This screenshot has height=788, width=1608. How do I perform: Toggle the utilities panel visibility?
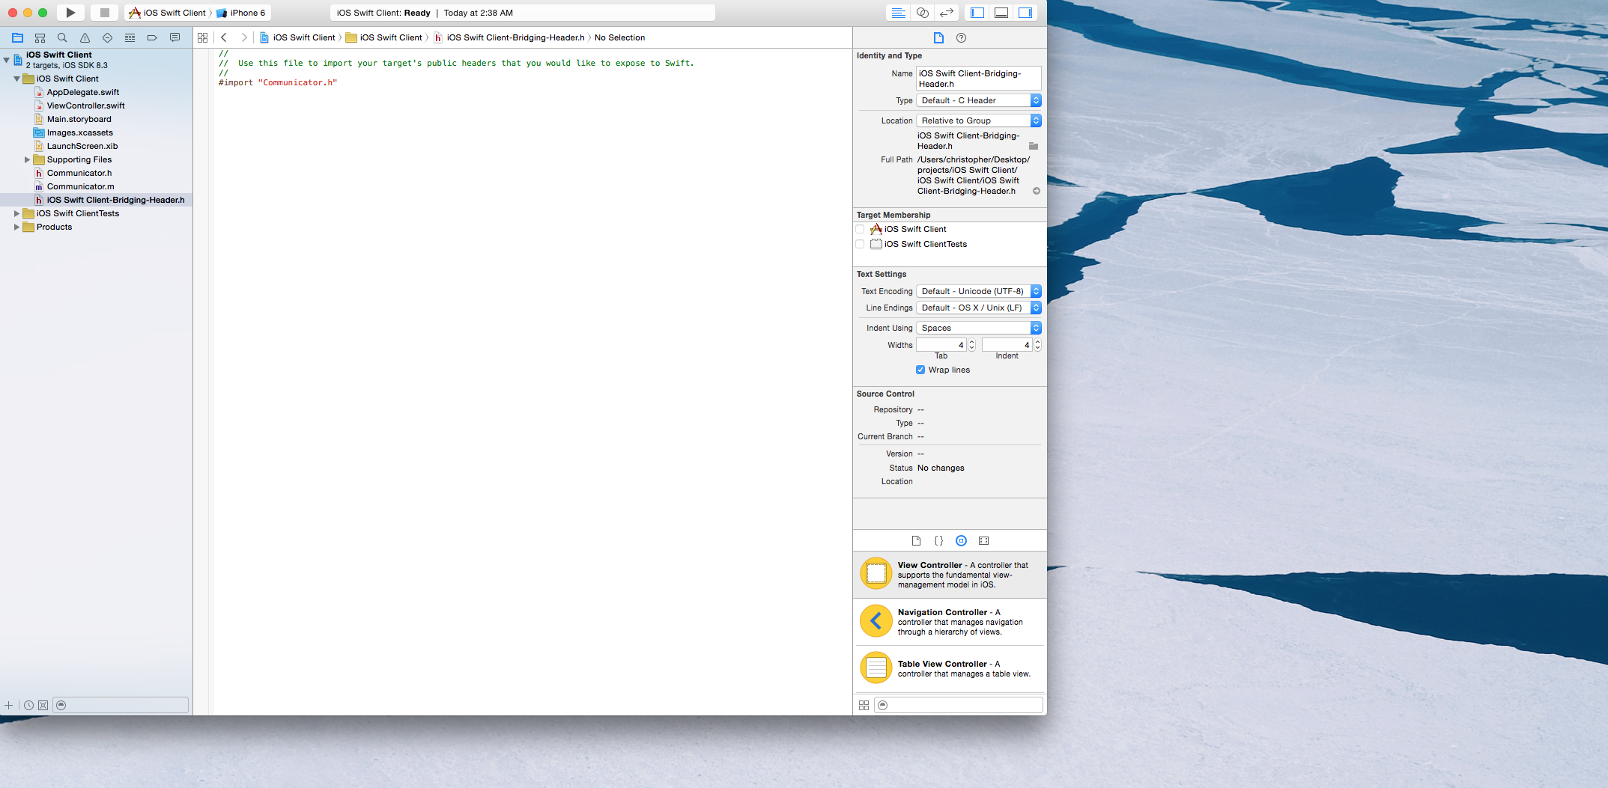click(x=1025, y=13)
